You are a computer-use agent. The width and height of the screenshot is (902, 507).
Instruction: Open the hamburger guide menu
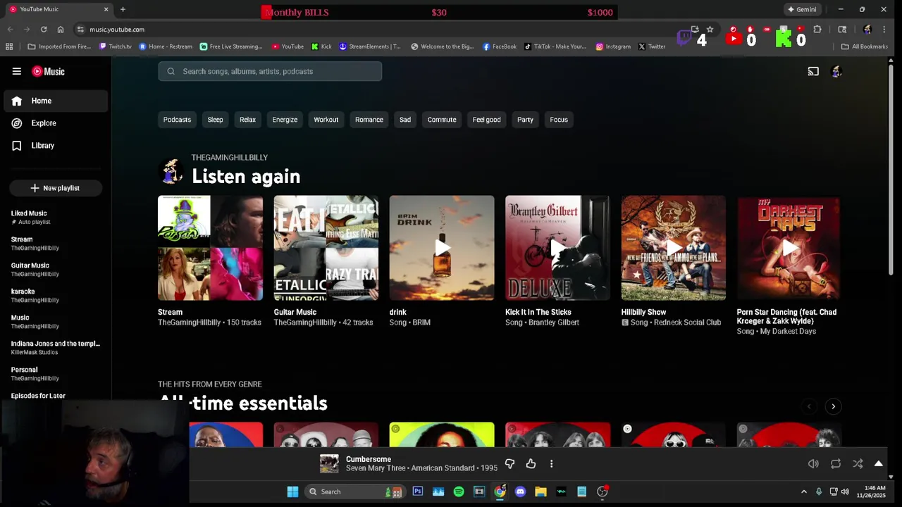pyautogui.click(x=16, y=71)
